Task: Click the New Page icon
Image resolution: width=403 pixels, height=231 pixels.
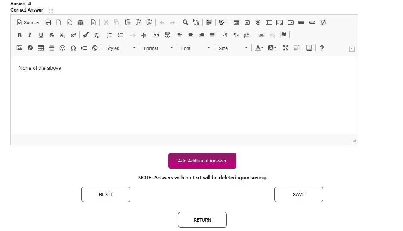Action: 59,22
